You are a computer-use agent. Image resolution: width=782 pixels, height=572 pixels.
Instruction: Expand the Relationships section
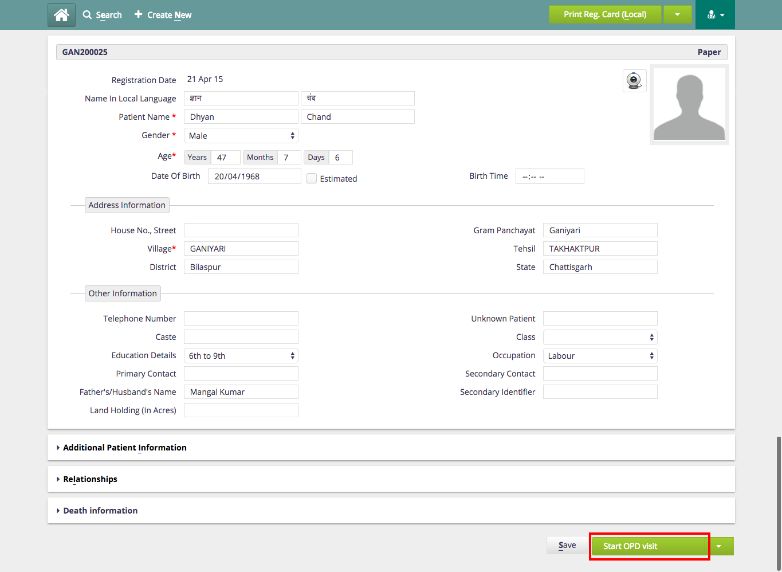click(90, 479)
